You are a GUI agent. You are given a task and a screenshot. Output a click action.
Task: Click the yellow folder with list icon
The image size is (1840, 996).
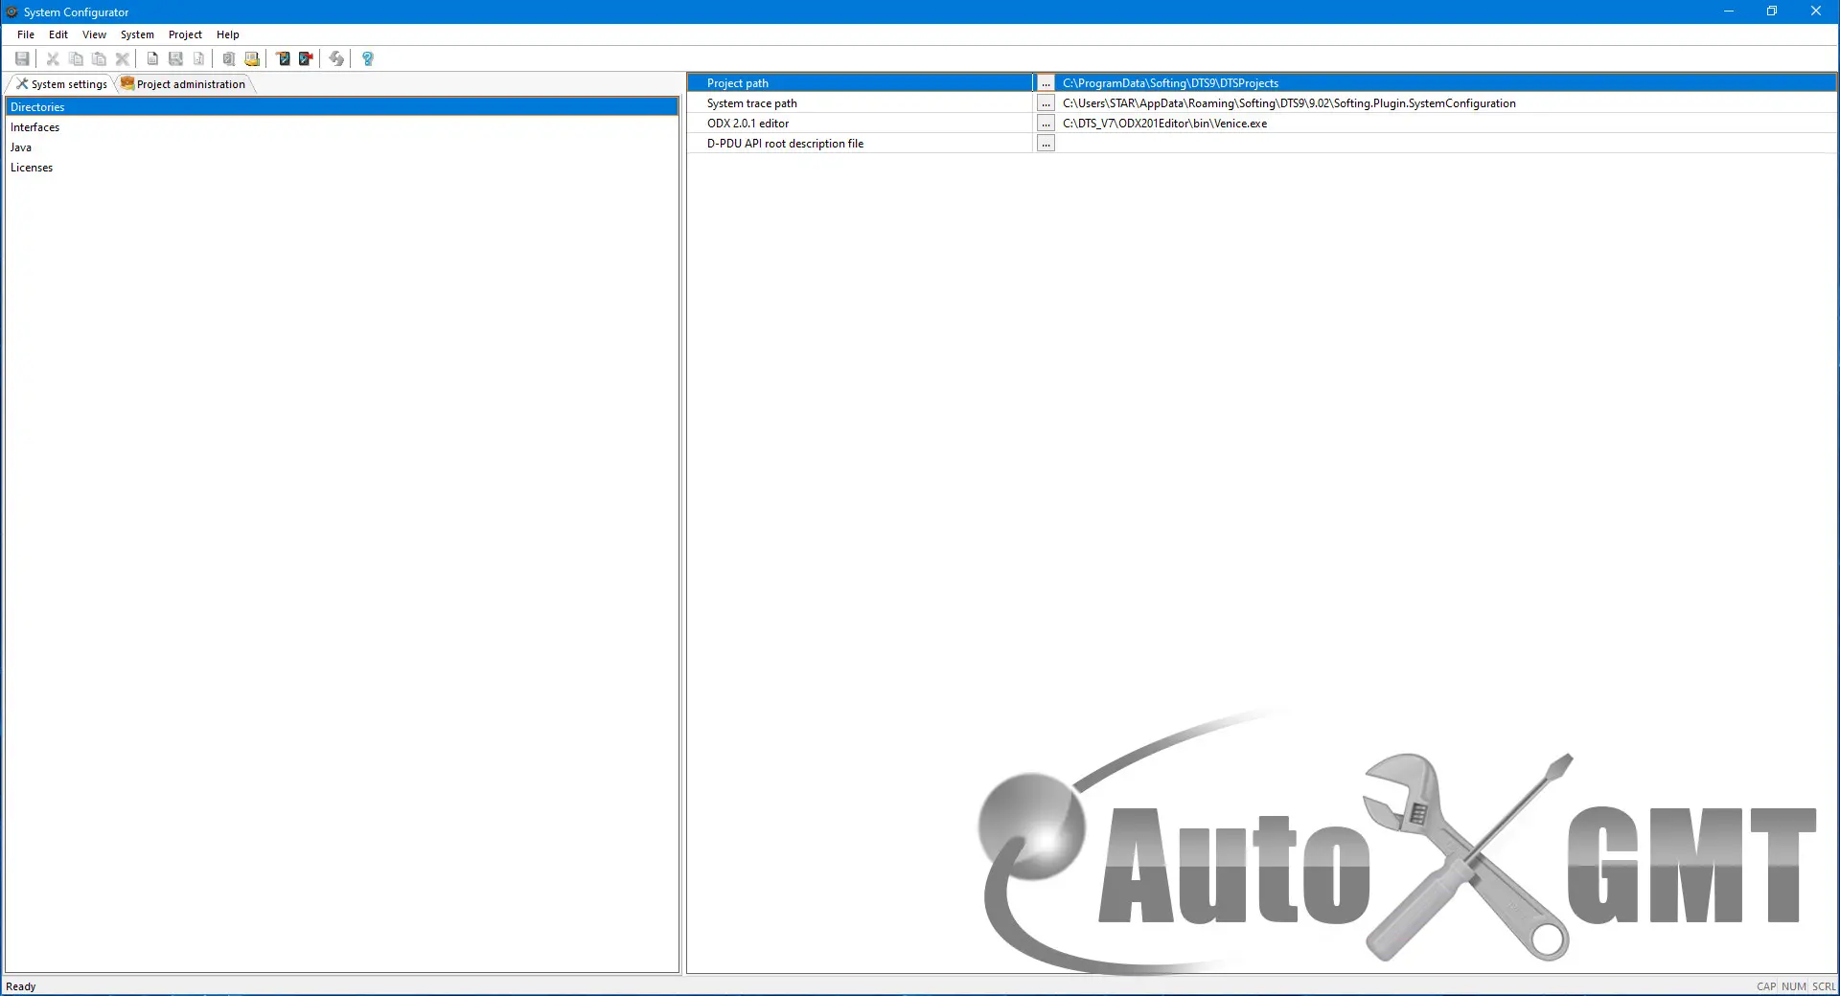(x=252, y=58)
